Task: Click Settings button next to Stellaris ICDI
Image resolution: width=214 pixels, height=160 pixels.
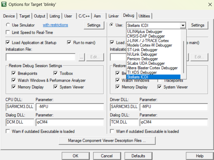Action: [198, 25]
